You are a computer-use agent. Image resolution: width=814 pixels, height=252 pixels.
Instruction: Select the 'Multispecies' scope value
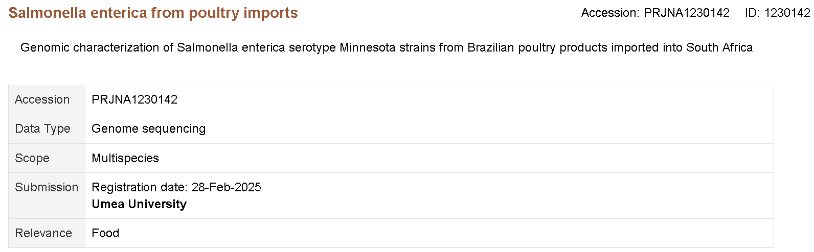coord(125,158)
